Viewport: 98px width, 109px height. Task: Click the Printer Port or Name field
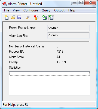point(68,28)
